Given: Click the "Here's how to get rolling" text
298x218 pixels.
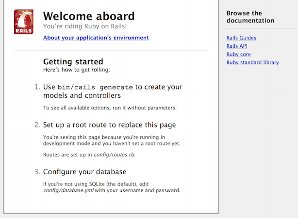Looking at the screenshot, I should pos(77,70).
